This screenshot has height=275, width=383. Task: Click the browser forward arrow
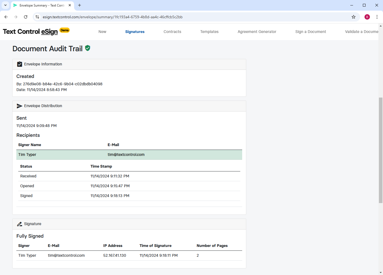point(16,17)
